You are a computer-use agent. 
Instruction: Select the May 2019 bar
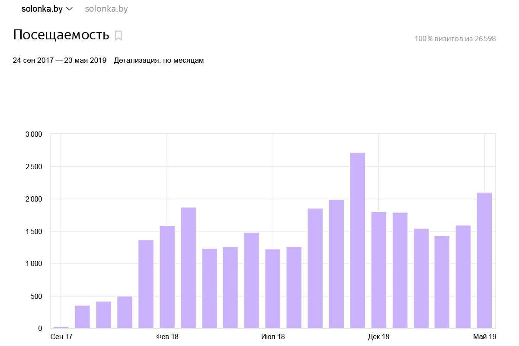(x=484, y=260)
